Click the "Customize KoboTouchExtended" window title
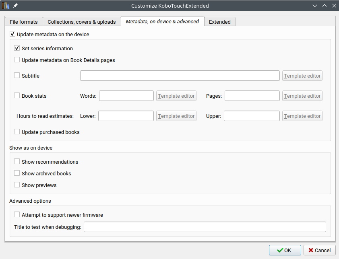Image resolution: width=339 pixels, height=259 pixels. click(x=170, y=6)
